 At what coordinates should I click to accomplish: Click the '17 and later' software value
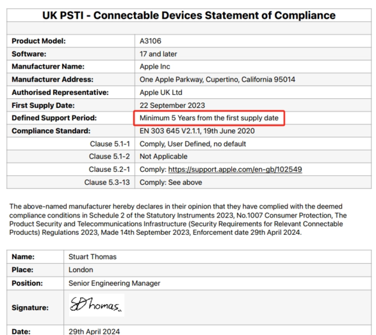[158, 54]
